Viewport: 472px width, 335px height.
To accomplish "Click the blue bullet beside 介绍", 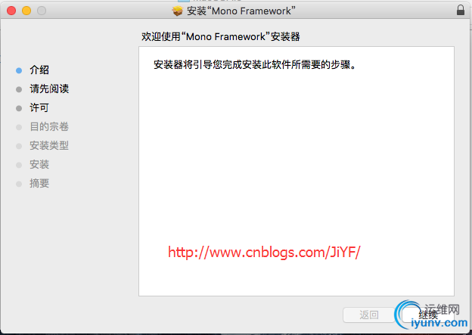I will pos(19,70).
